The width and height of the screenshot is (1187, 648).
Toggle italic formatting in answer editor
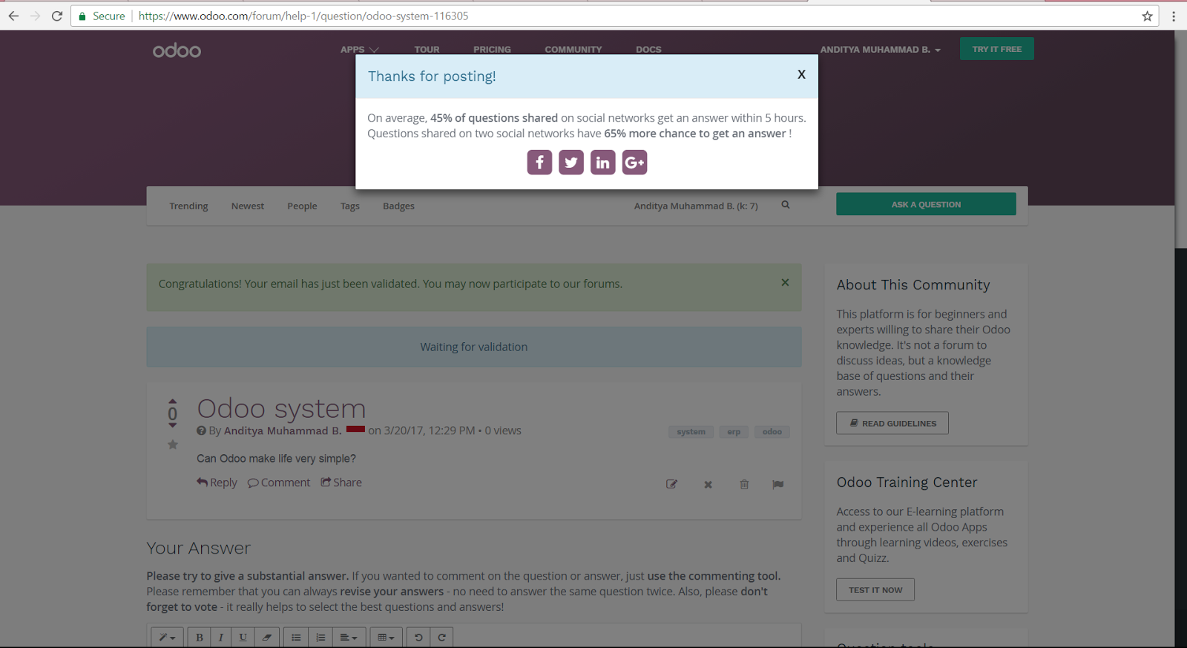pyautogui.click(x=221, y=638)
